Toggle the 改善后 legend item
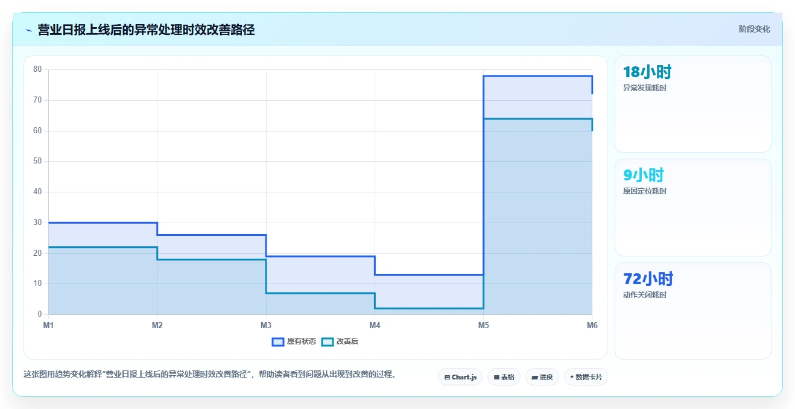The width and height of the screenshot is (795, 409). 340,341
